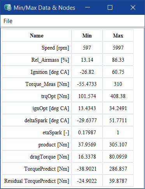Select Residual TorquePredict [Nm] name cell

[x=37, y=181]
